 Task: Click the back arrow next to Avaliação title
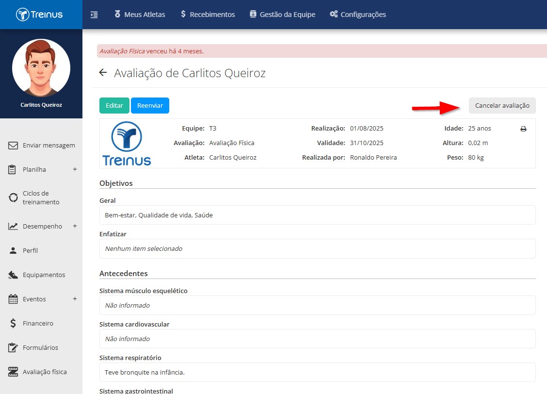pyautogui.click(x=103, y=72)
